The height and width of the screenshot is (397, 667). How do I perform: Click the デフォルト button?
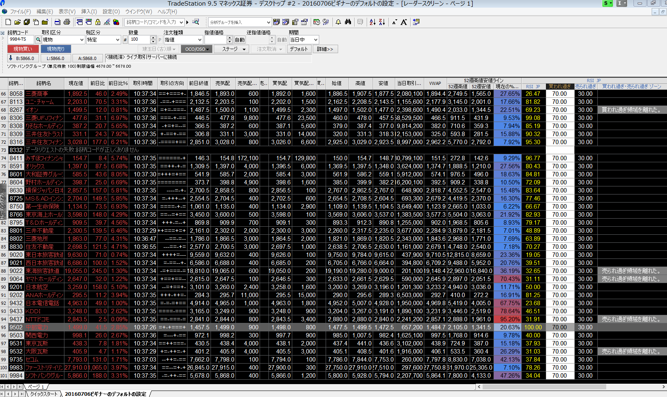[x=299, y=49]
